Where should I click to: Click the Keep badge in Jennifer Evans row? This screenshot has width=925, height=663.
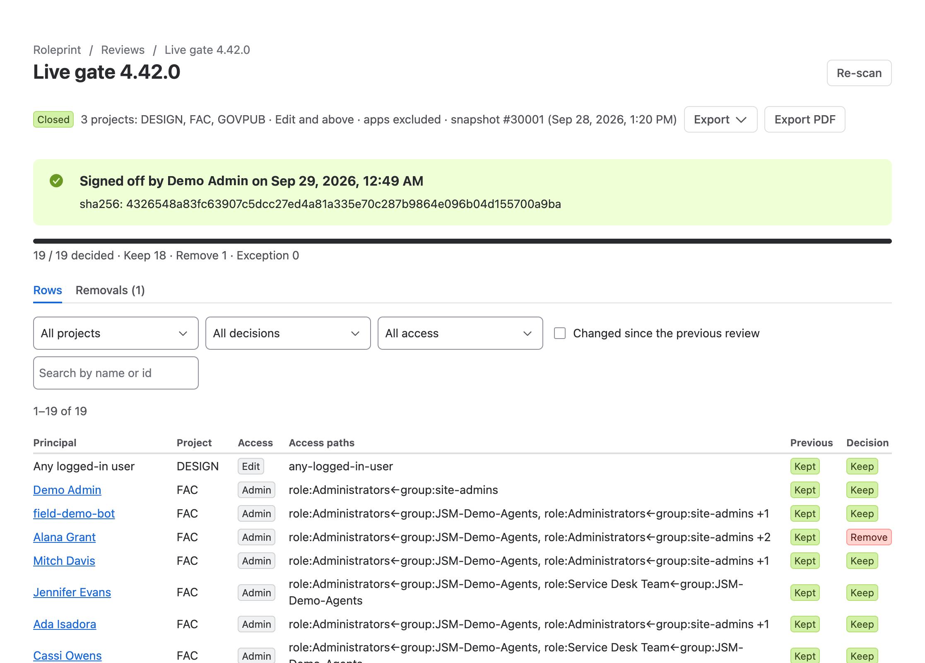click(x=862, y=593)
